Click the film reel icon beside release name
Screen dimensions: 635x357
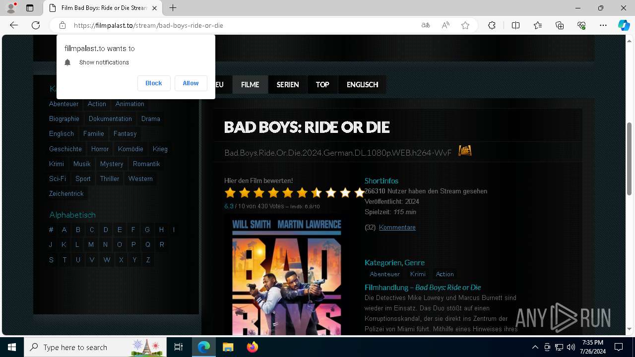[x=465, y=150]
